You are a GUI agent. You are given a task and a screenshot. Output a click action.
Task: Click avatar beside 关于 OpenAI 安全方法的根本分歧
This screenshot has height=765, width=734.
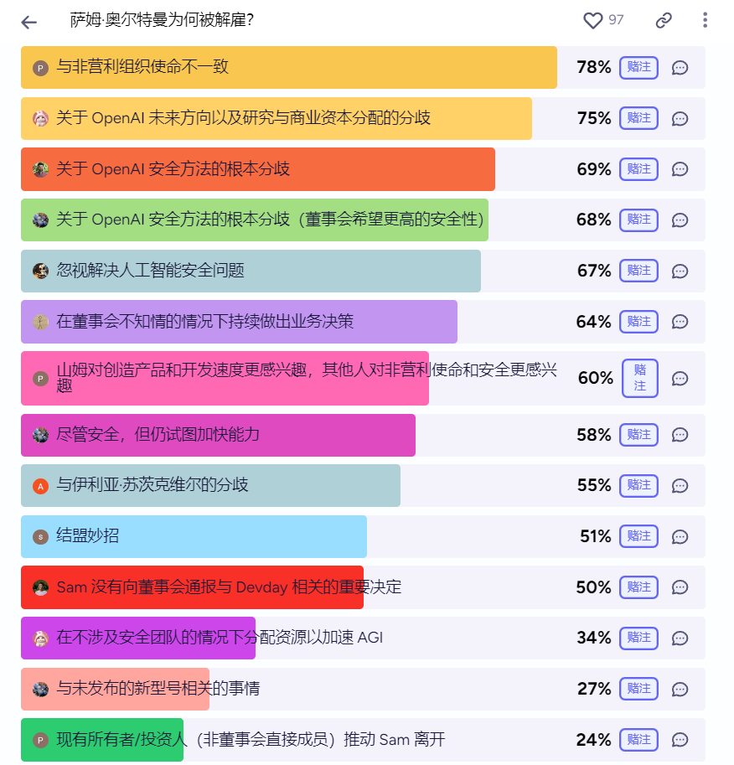coord(40,169)
